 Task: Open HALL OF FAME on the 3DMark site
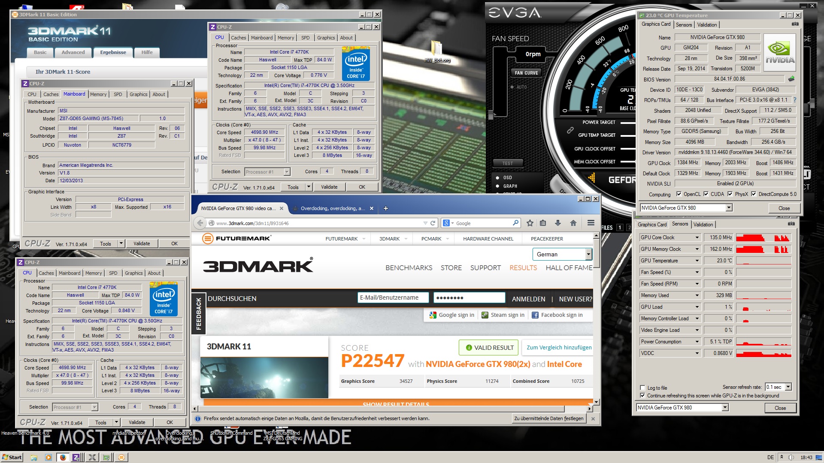[569, 268]
